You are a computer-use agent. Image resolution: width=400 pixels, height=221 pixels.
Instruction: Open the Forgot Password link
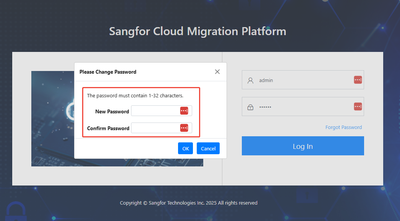click(x=343, y=127)
